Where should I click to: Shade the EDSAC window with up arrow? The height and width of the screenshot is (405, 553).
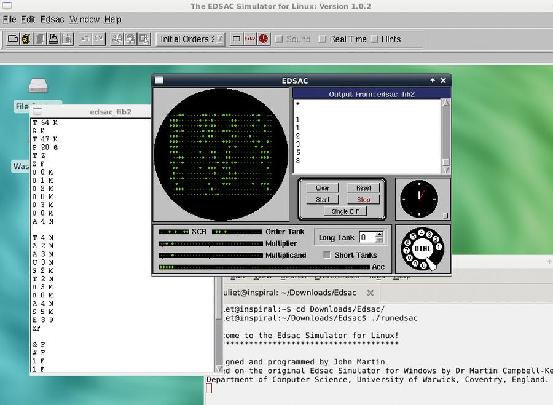click(433, 81)
